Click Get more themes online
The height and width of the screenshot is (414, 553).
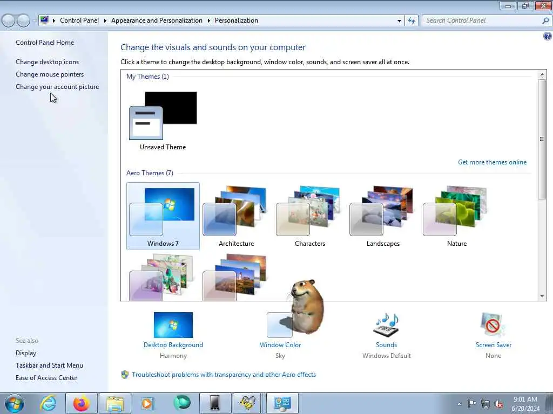[x=492, y=162]
